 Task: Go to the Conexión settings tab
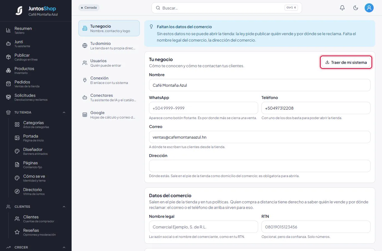109,80
